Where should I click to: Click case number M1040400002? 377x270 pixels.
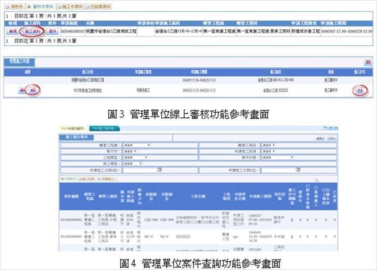click(x=71, y=220)
